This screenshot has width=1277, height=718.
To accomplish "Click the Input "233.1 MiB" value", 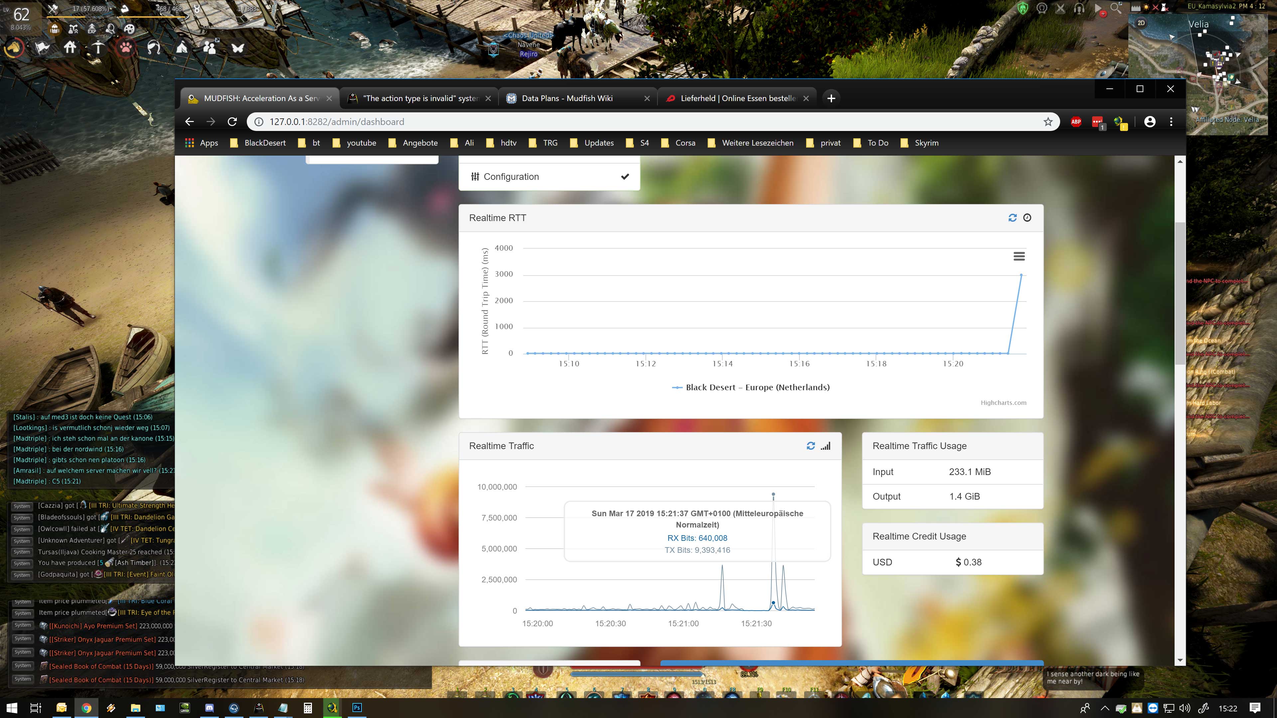I will pos(970,472).
